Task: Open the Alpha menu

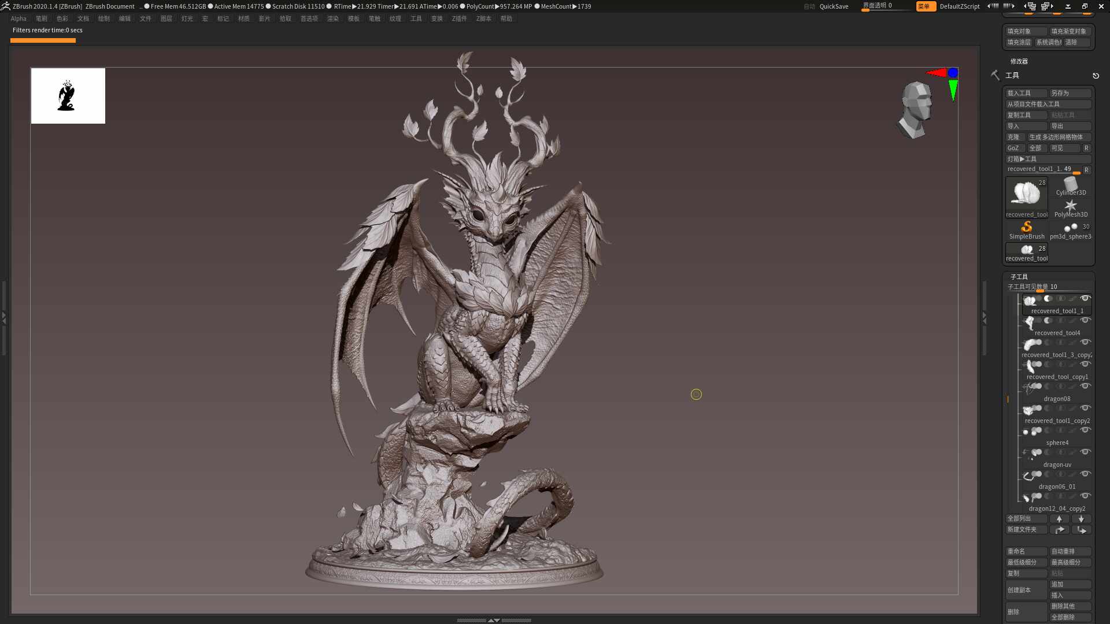Action: (18, 18)
